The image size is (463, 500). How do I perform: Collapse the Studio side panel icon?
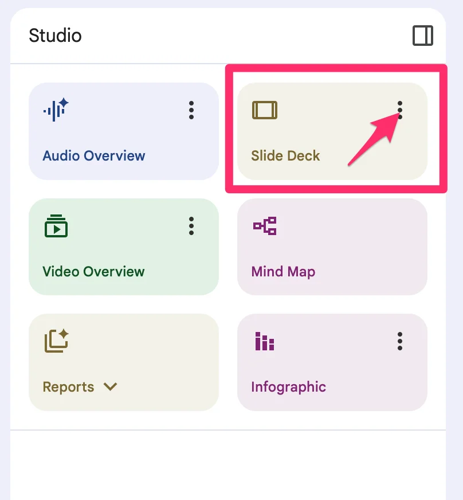422,36
